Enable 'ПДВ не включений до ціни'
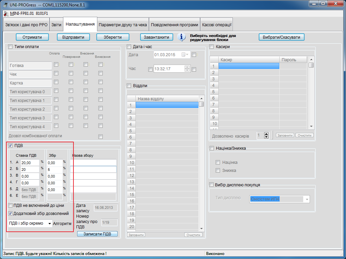The image size is (346, 259). pos(11,206)
